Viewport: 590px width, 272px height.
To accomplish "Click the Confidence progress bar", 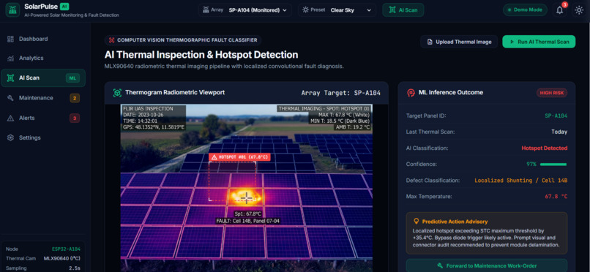I will (553, 165).
